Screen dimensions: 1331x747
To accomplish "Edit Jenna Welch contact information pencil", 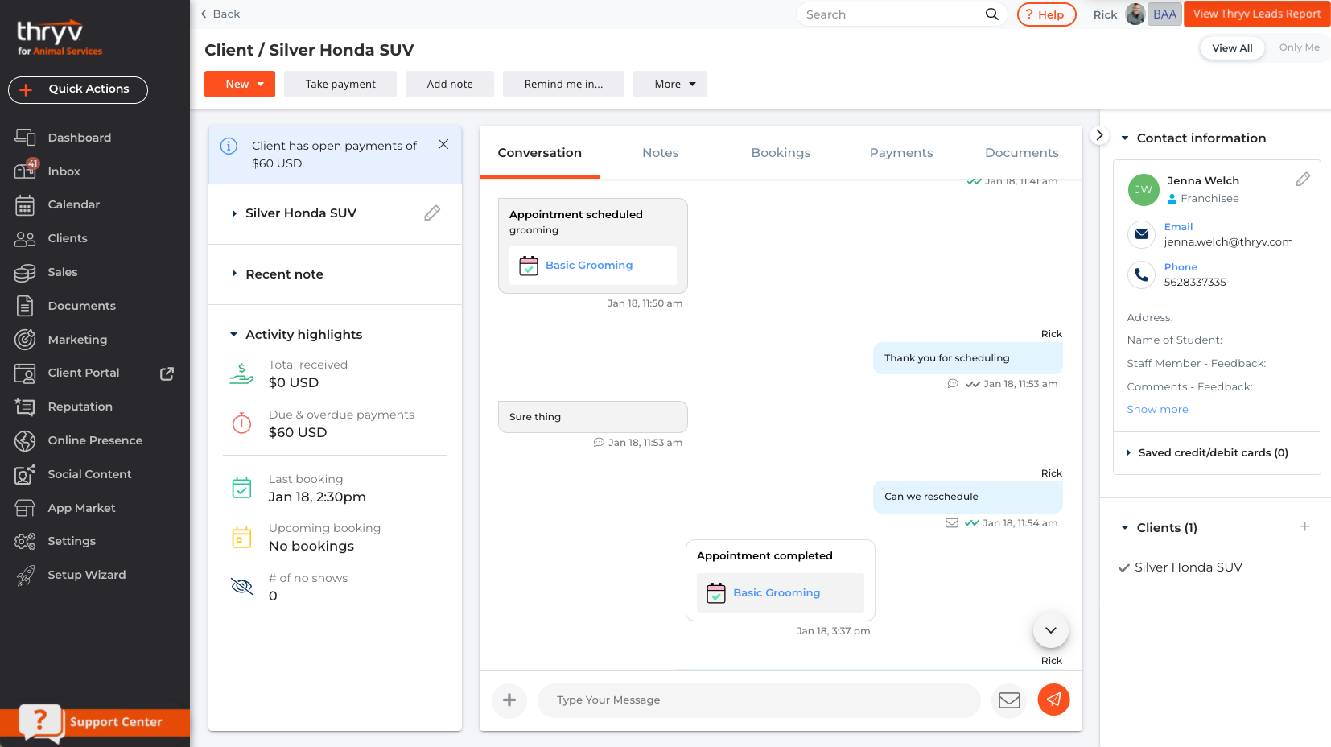I will click(x=1303, y=180).
